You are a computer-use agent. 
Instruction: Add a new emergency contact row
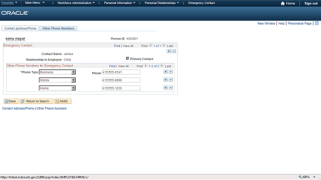point(169,51)
